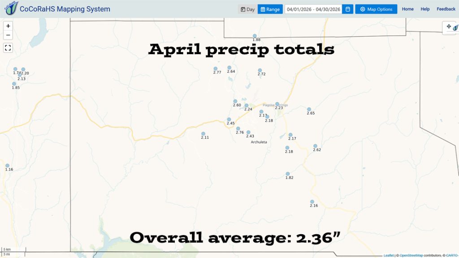Screen dimensions: 459x258
Task: Select the station marker reading 2.23
Action: [x=277, y=104]
